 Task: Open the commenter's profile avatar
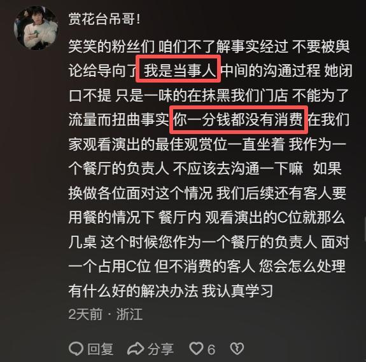pyautogui.click(x=36, y=28)
